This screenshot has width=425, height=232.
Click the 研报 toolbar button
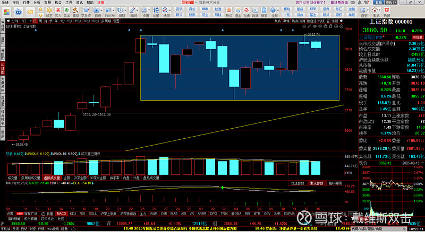179,15
